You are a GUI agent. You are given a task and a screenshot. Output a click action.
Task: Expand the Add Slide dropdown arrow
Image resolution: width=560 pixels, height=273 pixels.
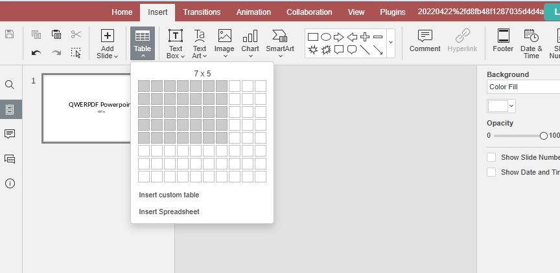click(x=116, y=56)
